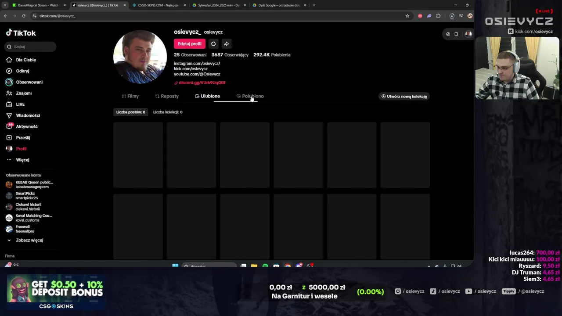Open LIVE section in sidebar

(x=20, y=104)
